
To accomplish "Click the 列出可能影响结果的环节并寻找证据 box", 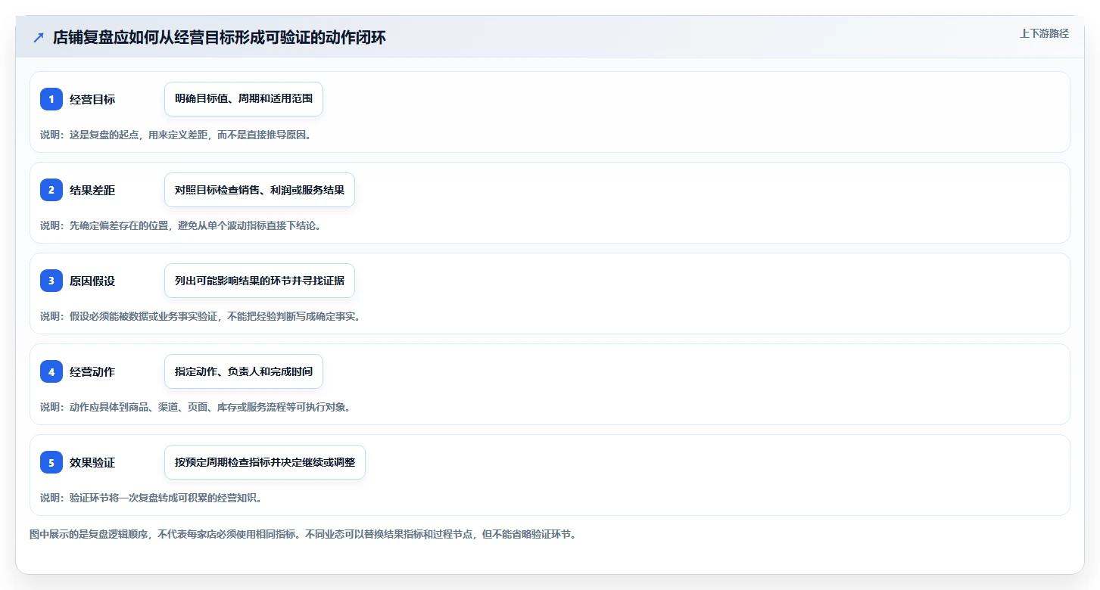I will point(260,281).
